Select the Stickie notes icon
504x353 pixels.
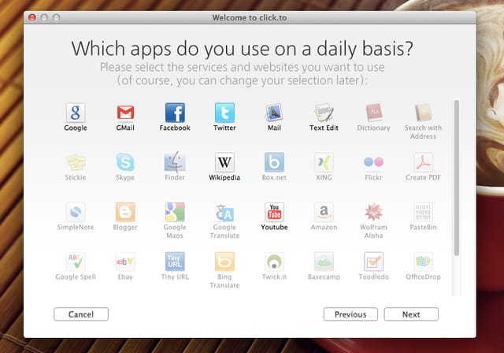click(76, 162)
